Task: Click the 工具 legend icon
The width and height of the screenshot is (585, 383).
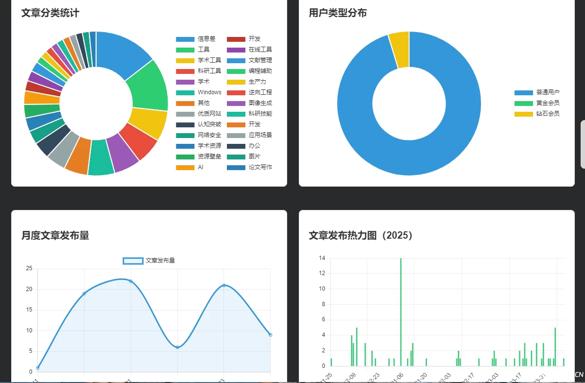Action: [x=185, y=50]
